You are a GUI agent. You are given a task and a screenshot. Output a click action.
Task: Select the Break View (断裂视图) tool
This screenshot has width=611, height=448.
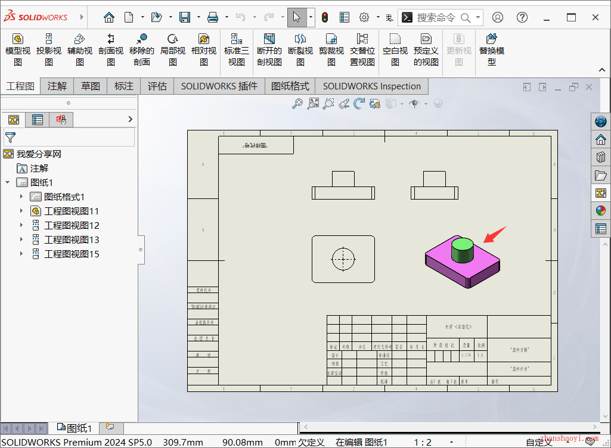pyautogui.click(x=300, y=50)
